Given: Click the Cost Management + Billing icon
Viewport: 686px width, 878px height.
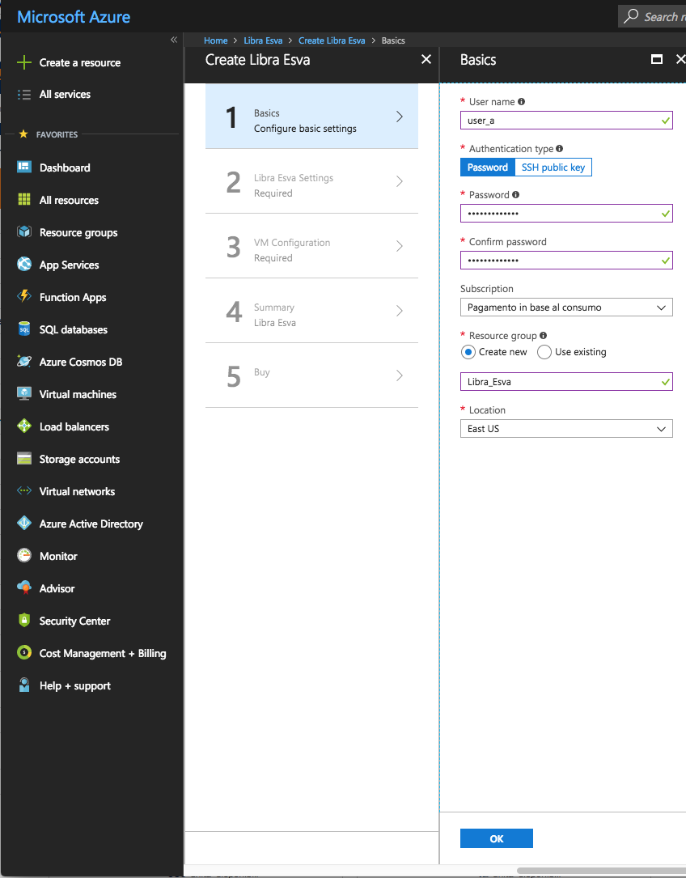Looking at the screenshot, I should coord(23,653).
